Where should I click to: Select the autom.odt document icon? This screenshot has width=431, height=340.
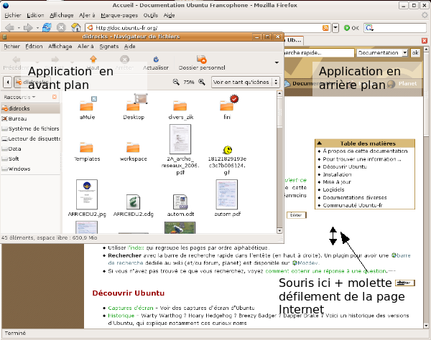tap(180, 203)
